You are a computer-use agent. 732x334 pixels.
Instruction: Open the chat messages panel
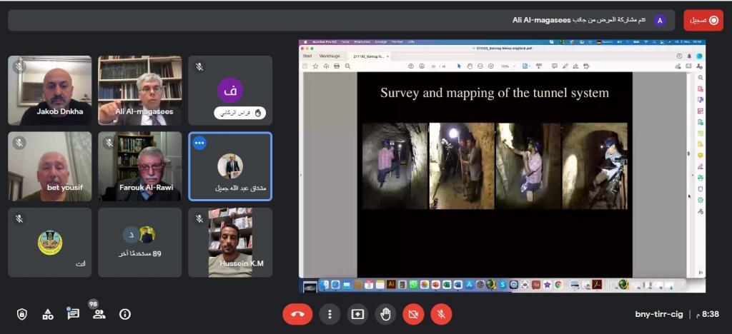tap(73, 314)
